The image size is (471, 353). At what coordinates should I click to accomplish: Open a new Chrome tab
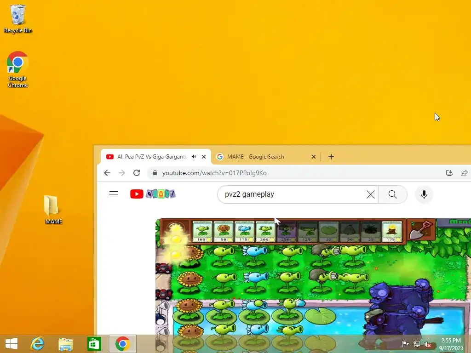[x=331, y=157]
